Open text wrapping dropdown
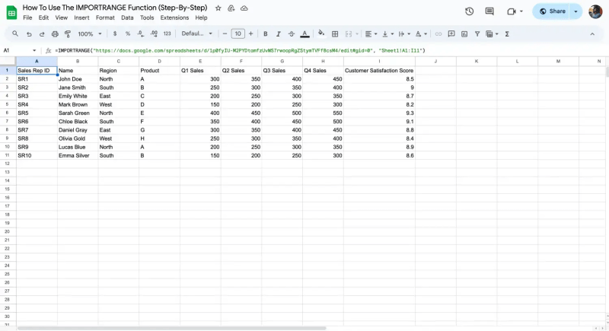 (404, 34)
